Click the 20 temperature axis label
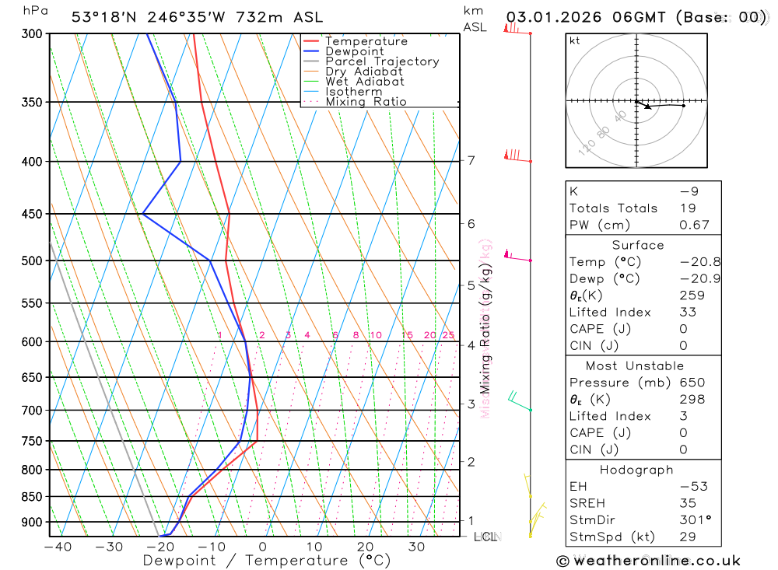Viewport: 778px width, 570px height. pyautogui.click(x=365, y=547)
